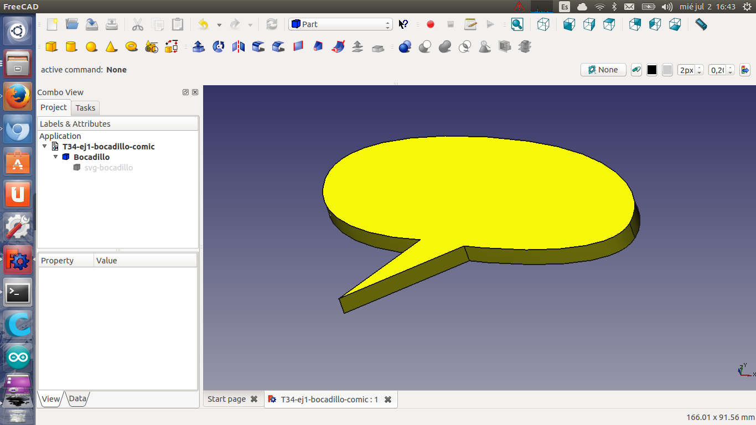
Task: Open the Part workbench dropdown
Action: 340,24
